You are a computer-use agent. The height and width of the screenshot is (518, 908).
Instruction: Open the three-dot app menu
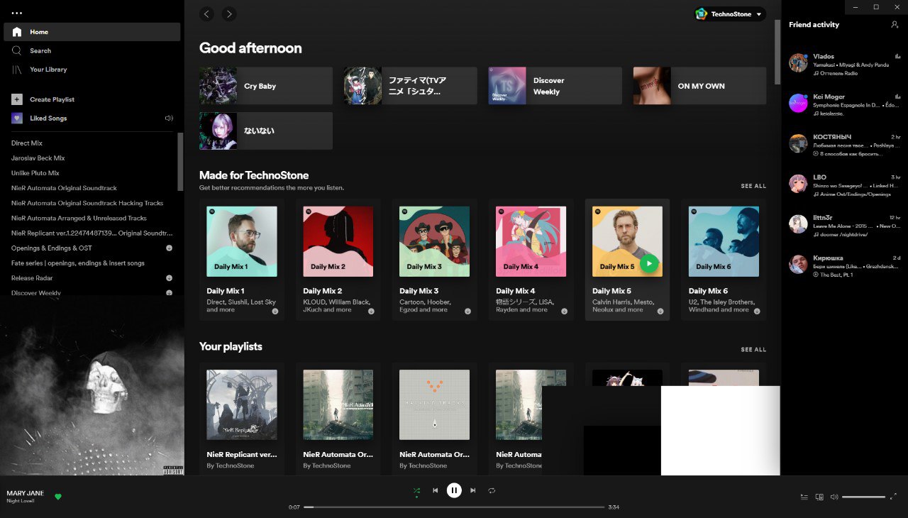pos(17,13)
